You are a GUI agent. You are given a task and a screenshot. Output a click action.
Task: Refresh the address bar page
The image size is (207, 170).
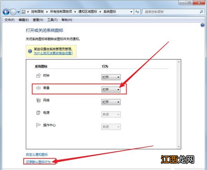(137, 12)
